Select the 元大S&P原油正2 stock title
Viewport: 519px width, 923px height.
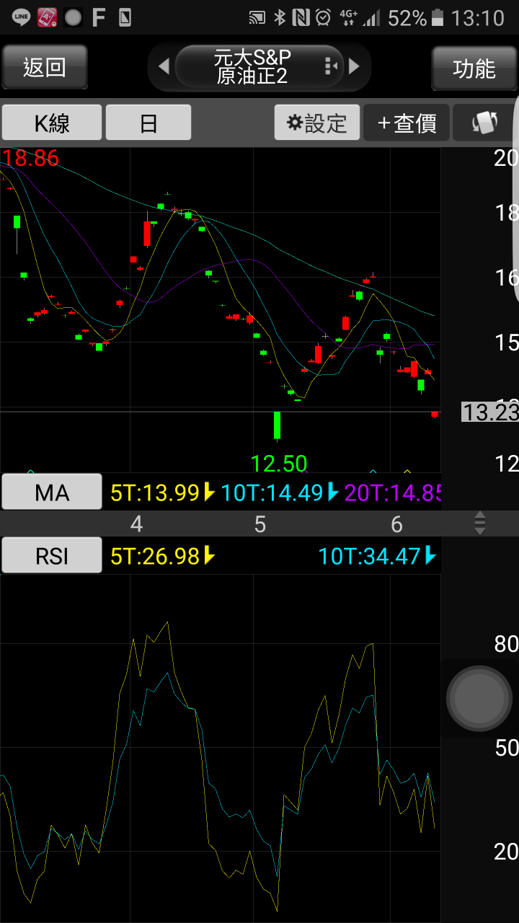coord(252,67)
